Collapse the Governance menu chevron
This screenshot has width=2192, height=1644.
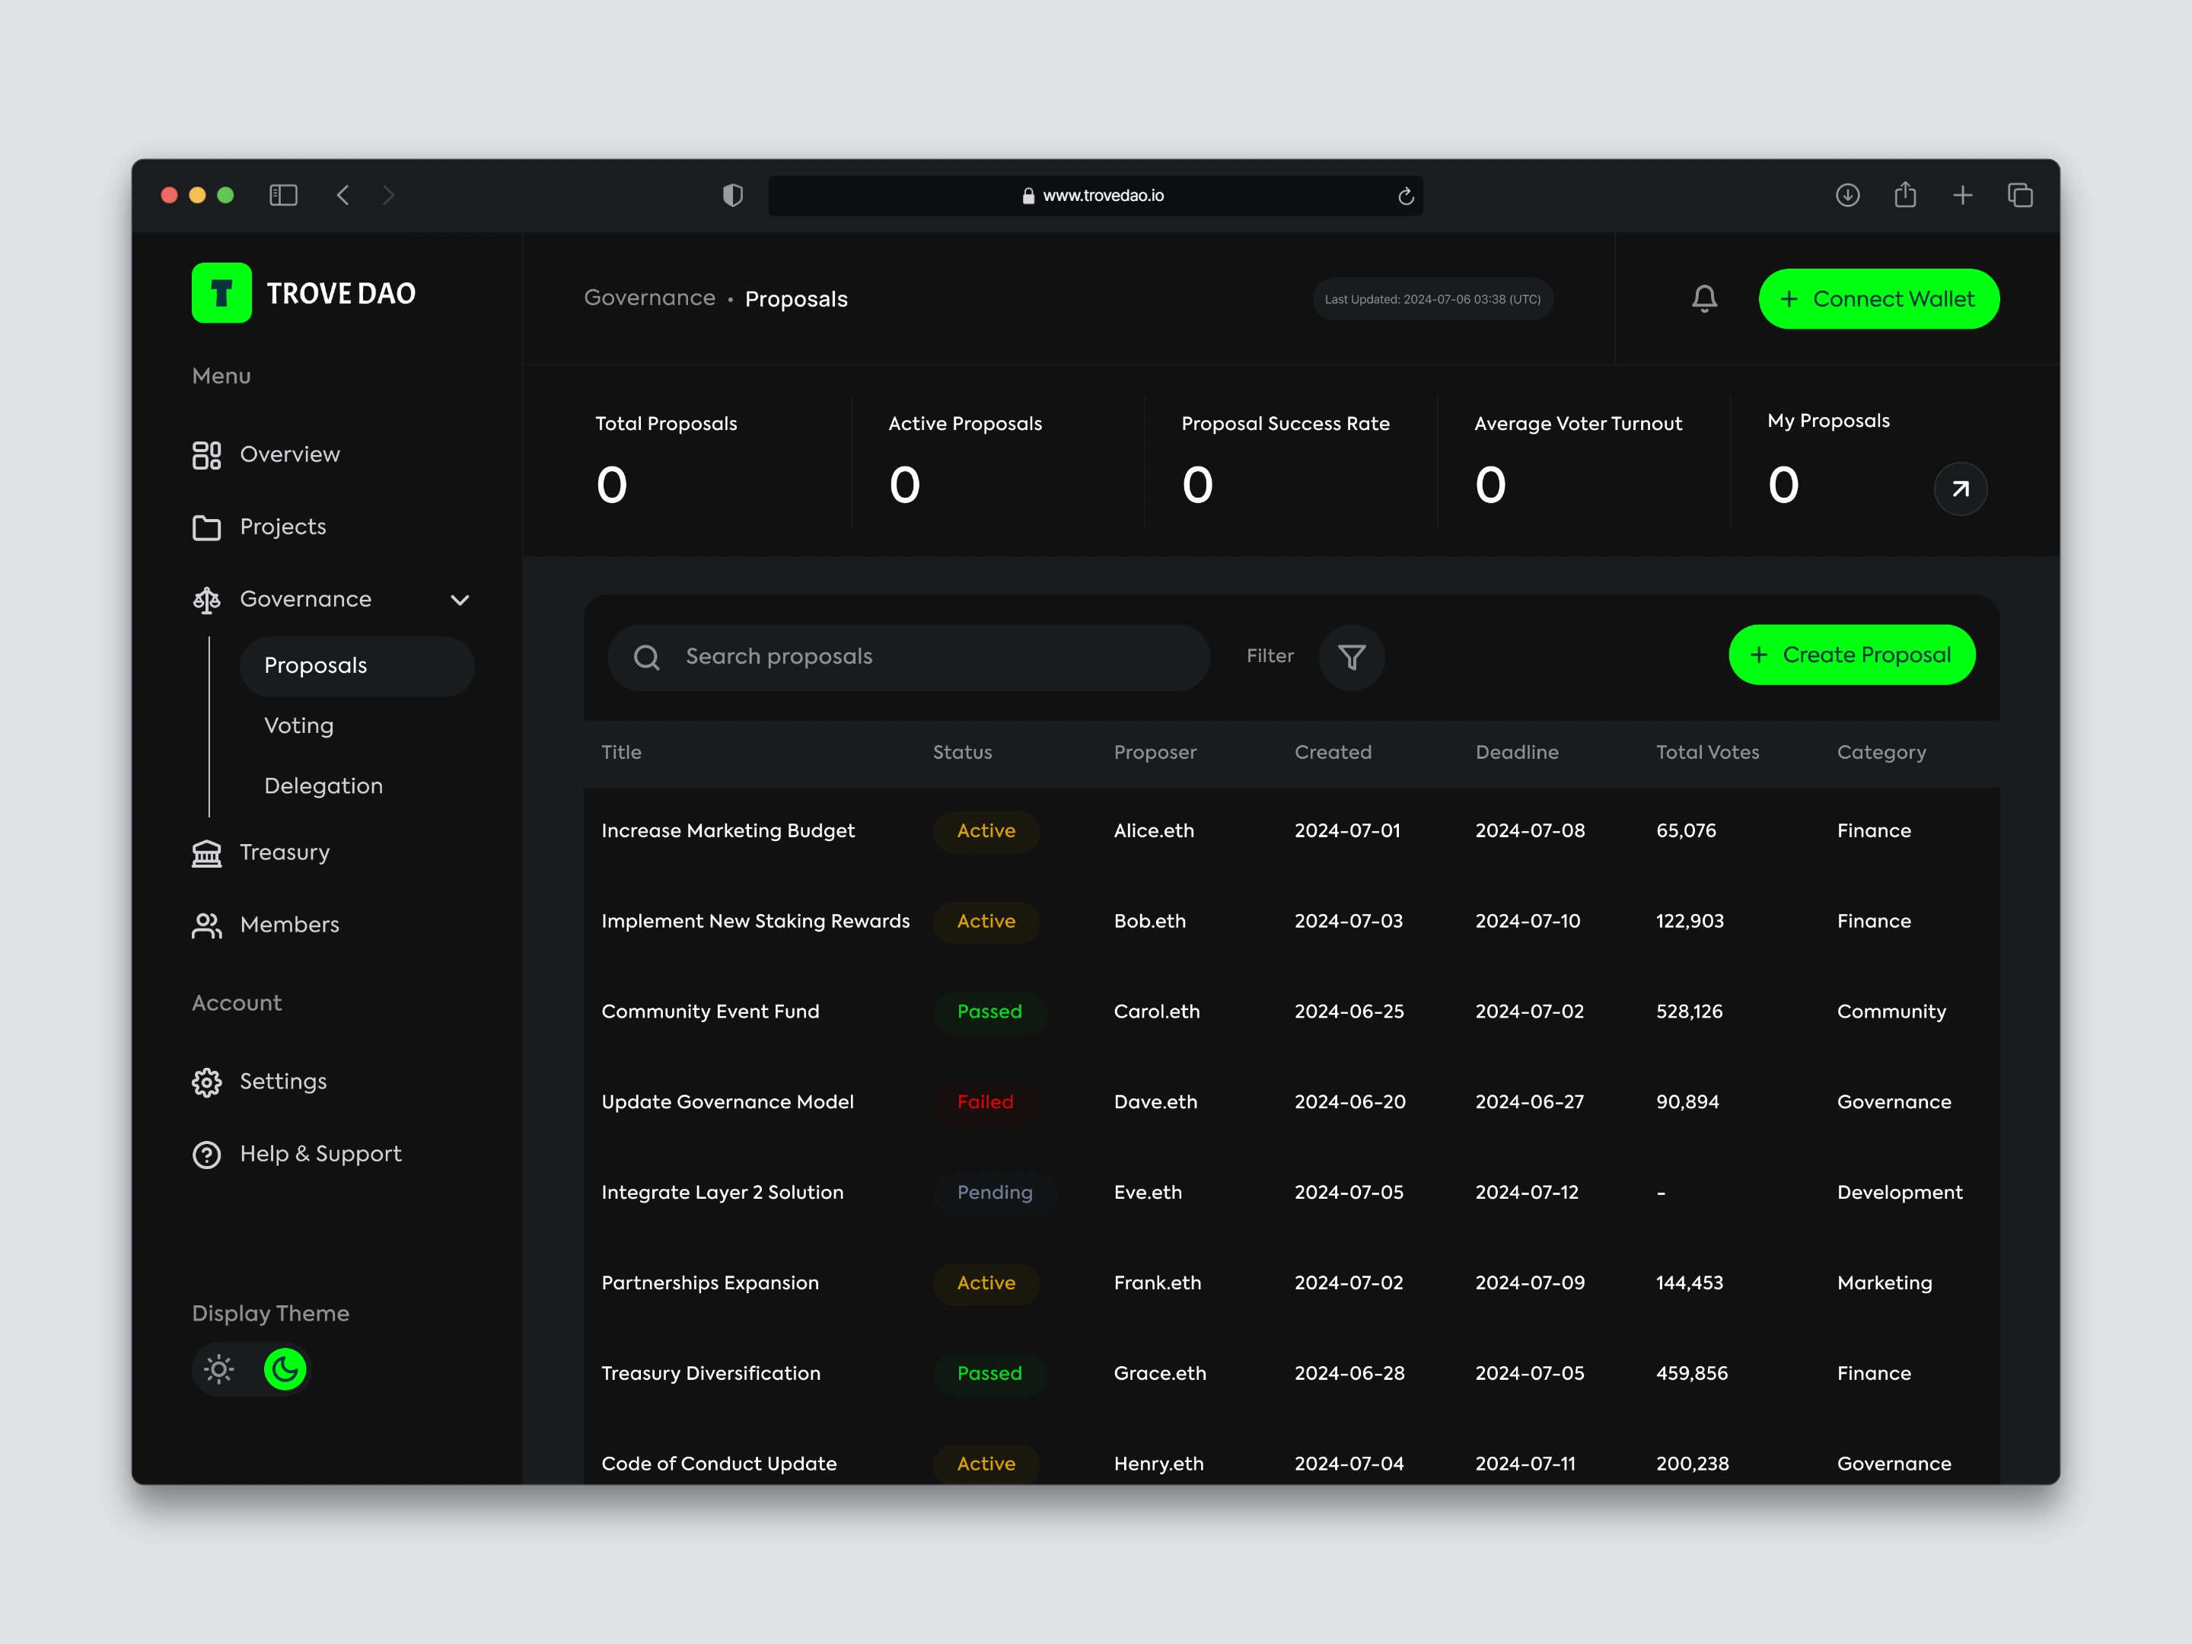pyautogui.click(x=460, y=600)
